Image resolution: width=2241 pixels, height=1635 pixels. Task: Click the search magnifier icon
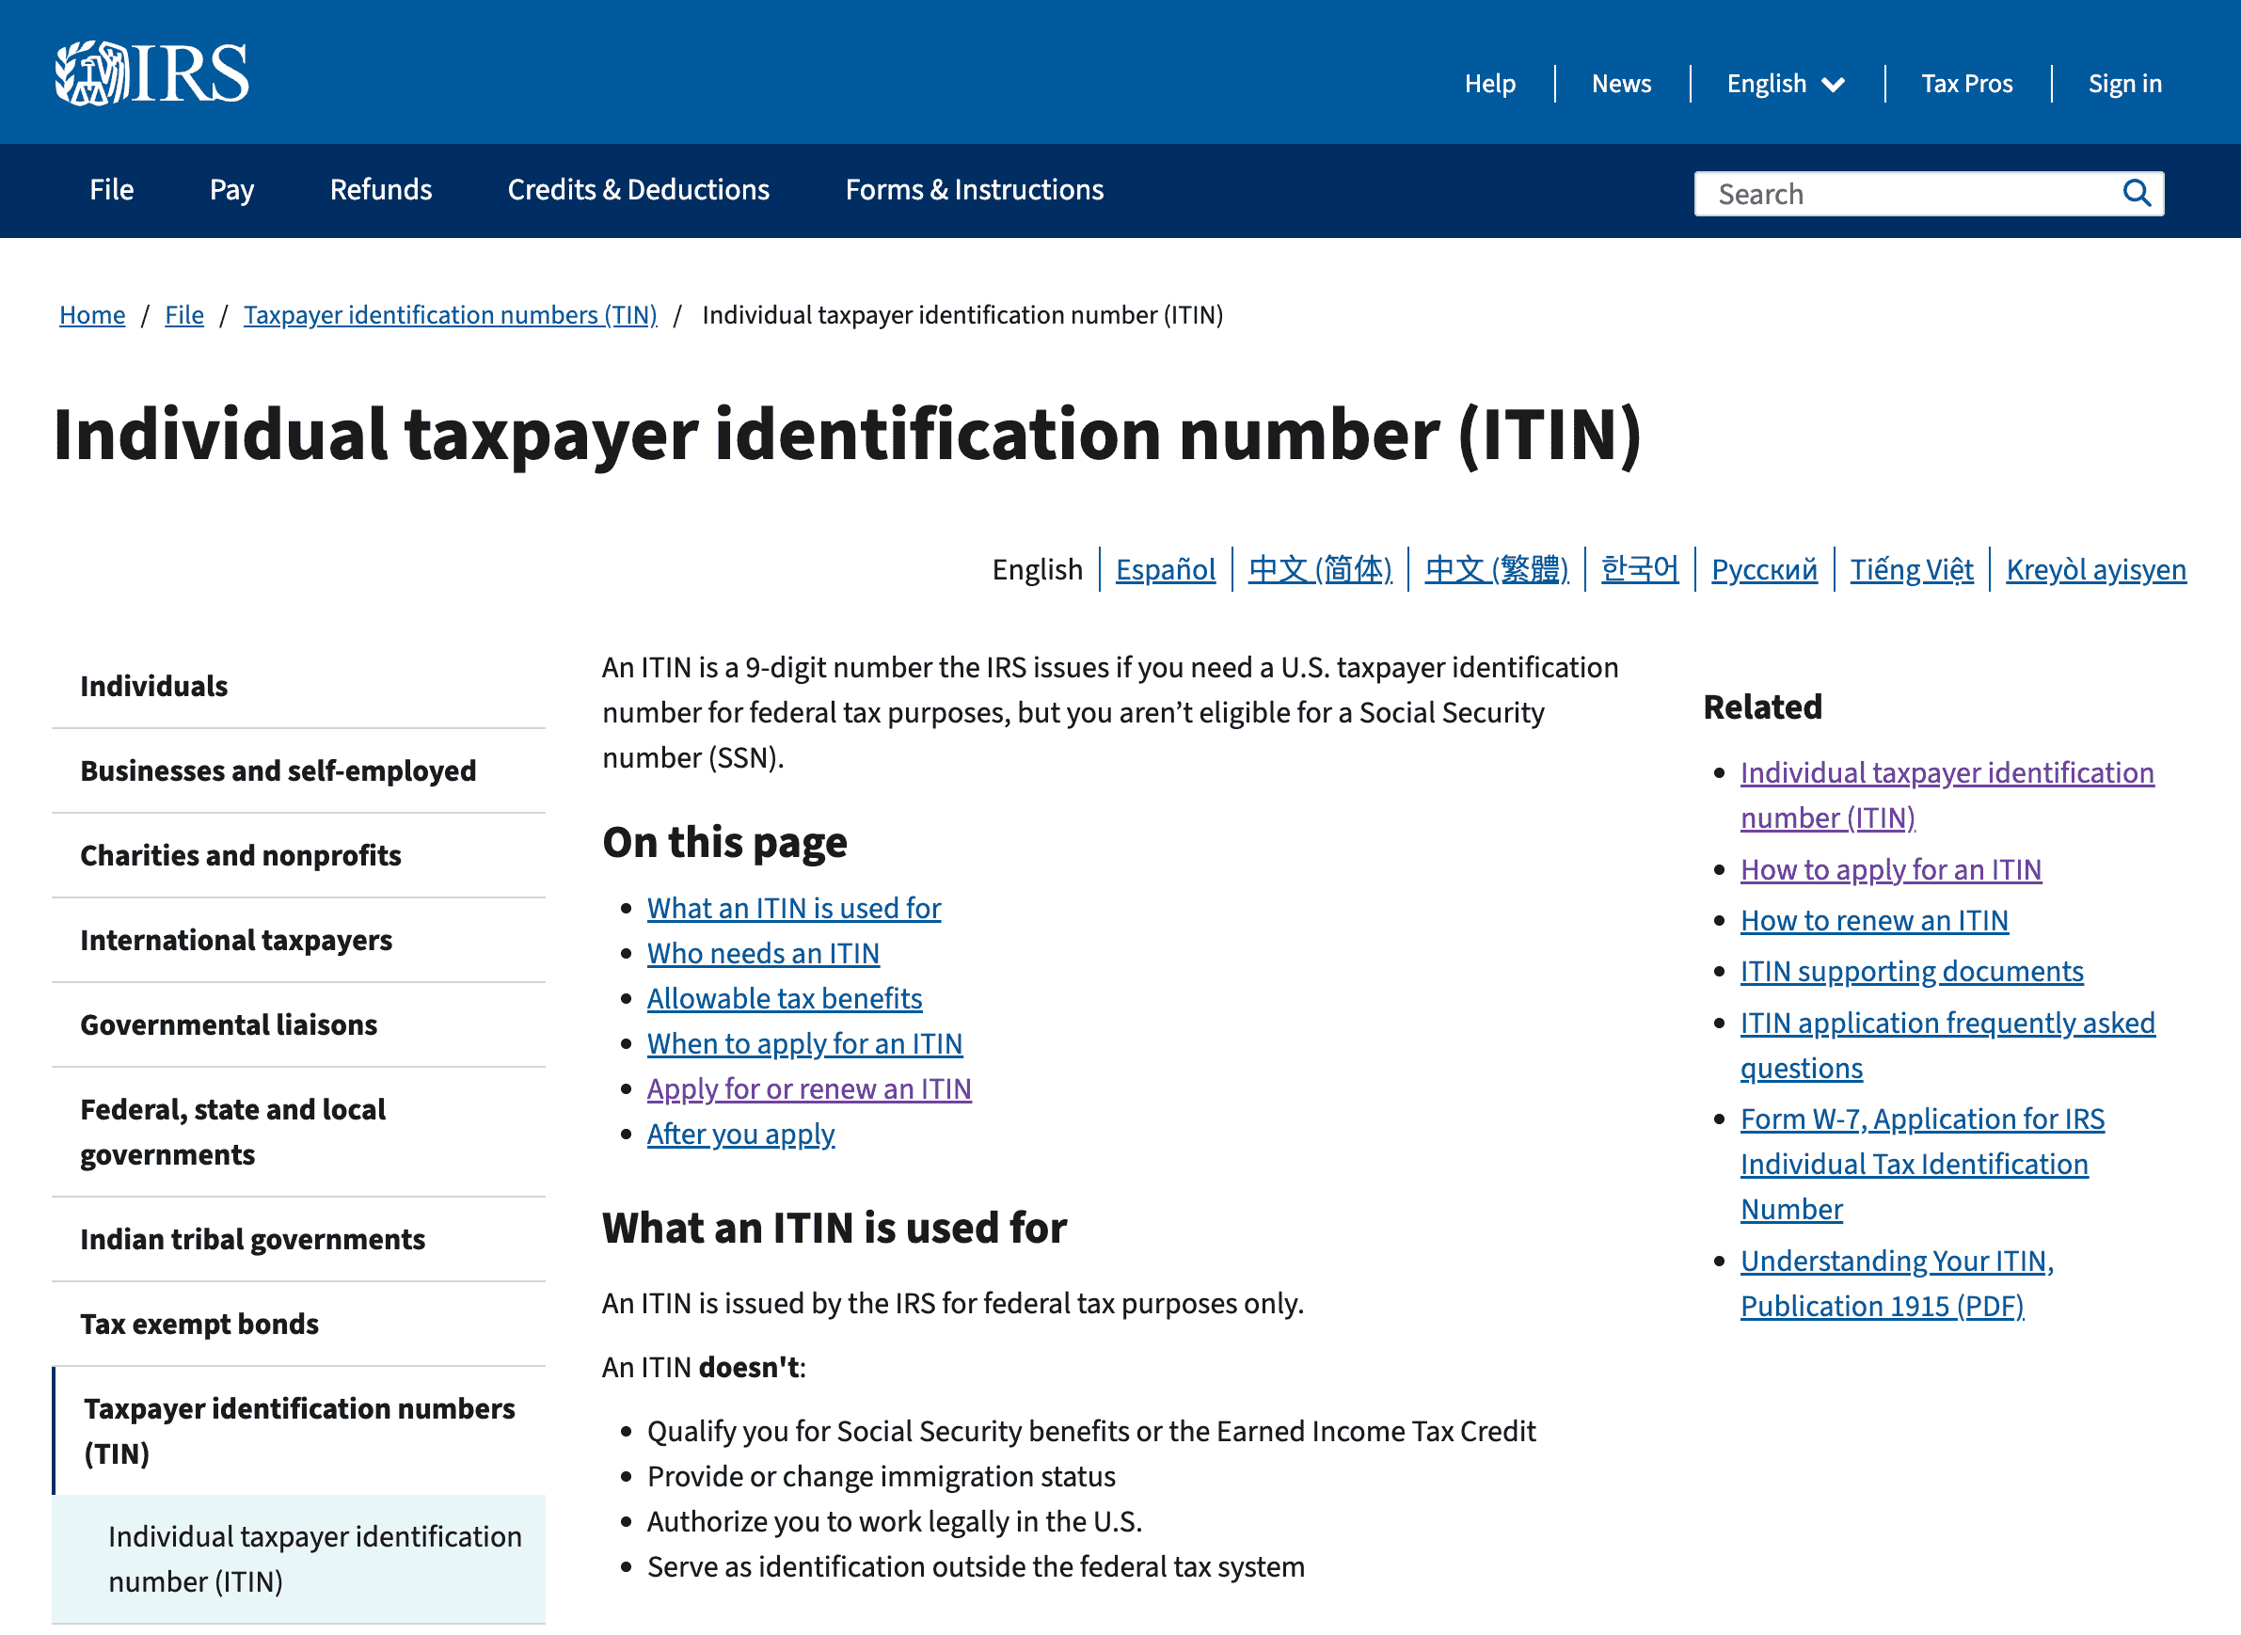pos(2136,193)
